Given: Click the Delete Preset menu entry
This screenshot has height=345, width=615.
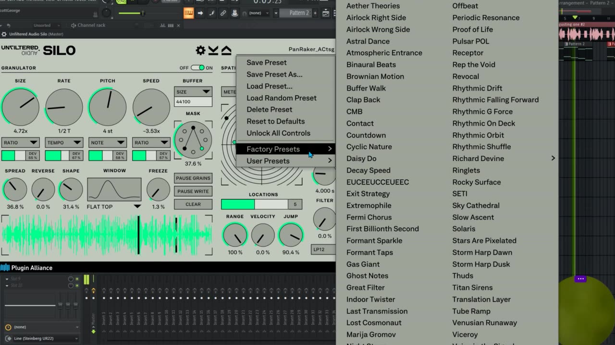Looking at the screenshot, I should coord(270,110).
